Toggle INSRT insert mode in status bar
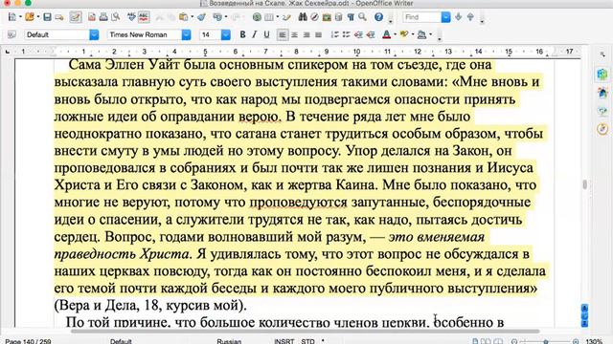This screenshot has width=613, height=344. pyautogui.click(x=284, y=341)
